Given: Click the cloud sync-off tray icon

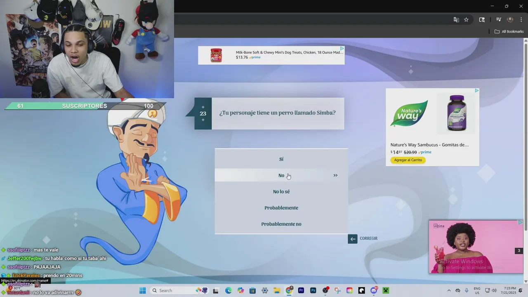Looking at the screenshot, I should (x=458, y=290).
